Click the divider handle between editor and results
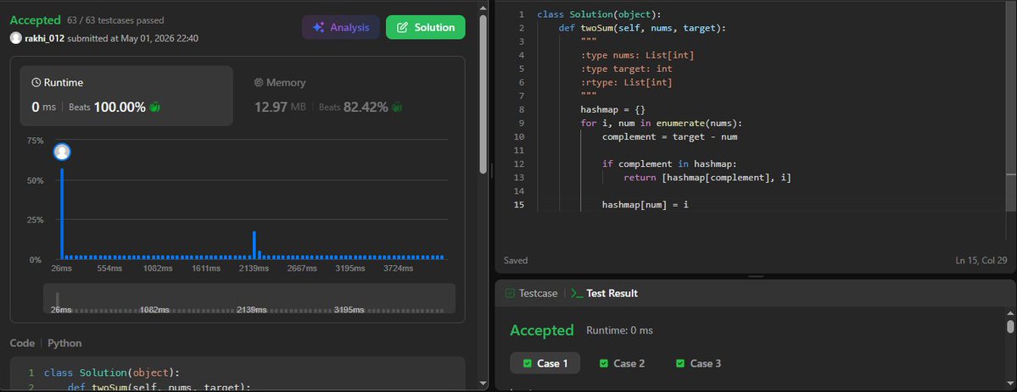The height and width of the screenshot is (392, 1017). click(756, 277)
